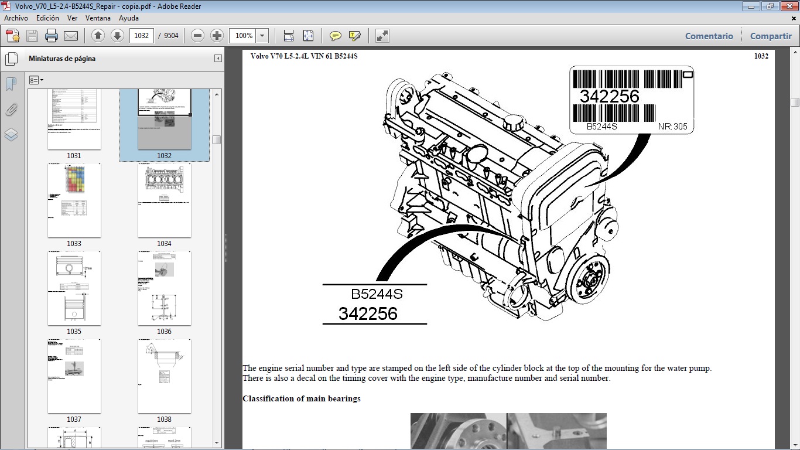
Task: Open the Attachments paperclip panel
Action: (x=11, y=110)
